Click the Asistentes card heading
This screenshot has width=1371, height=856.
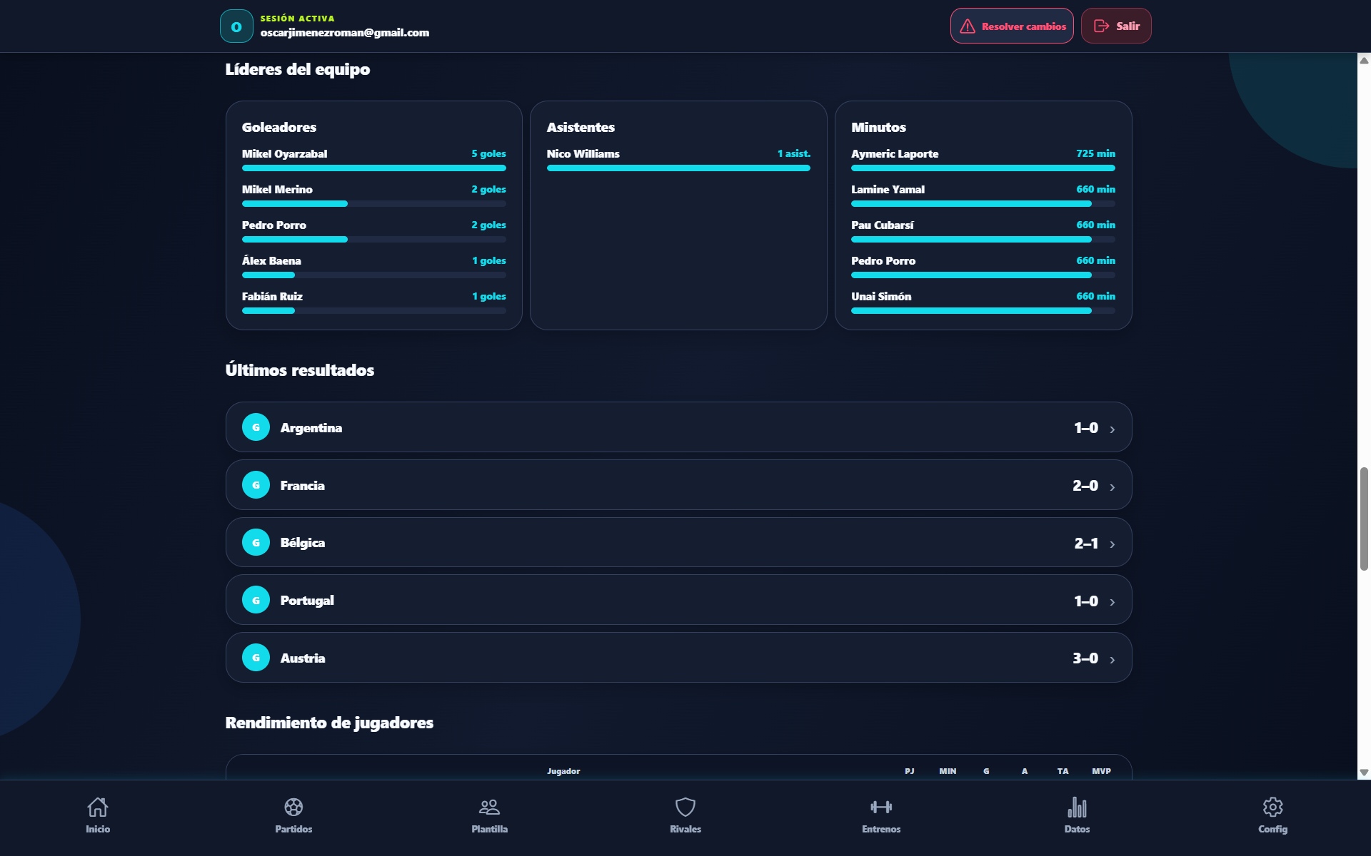coord(581,128)
